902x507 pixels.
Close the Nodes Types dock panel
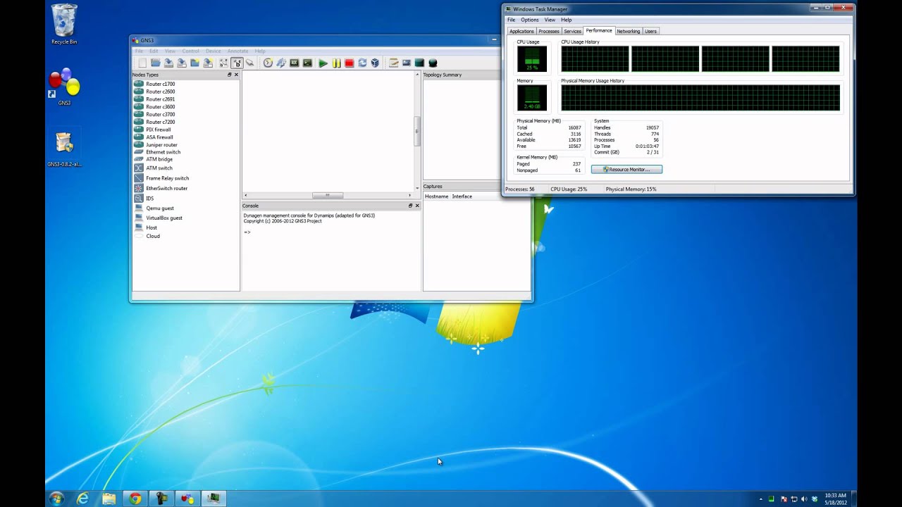(236, 75)
